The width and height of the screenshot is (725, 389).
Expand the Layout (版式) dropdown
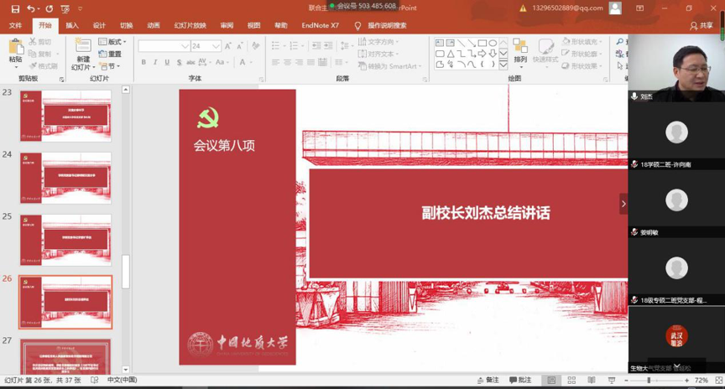112,42
